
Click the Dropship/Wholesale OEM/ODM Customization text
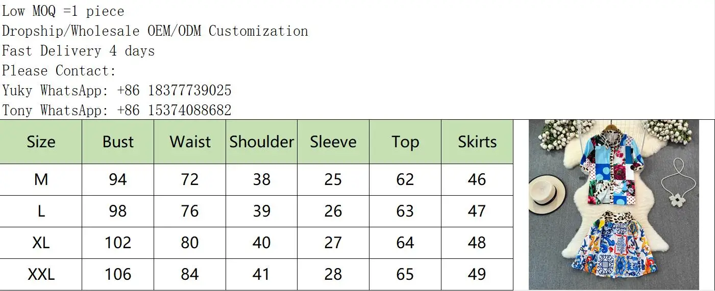[155, 31]
